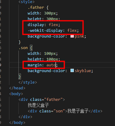Click the opening <body> tag
This screenshot has height=126, width=115.
coord(16,94)
